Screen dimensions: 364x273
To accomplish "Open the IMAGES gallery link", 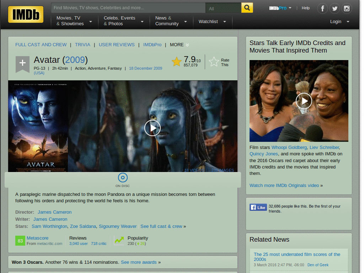I will point(223,170).
